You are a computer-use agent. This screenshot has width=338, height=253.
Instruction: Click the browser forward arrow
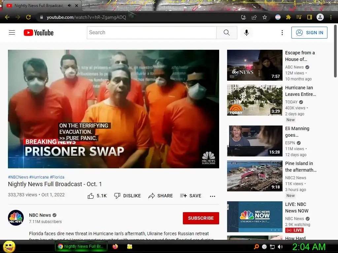(x=18, y=17)
